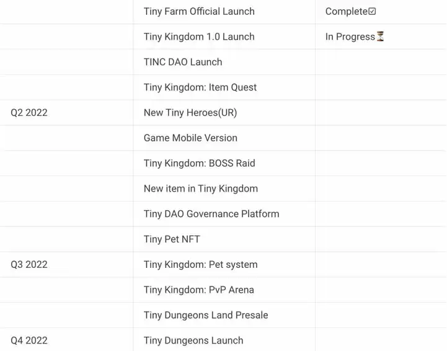Click the Tiny Pet NFT entry

[x=172, y=239]
